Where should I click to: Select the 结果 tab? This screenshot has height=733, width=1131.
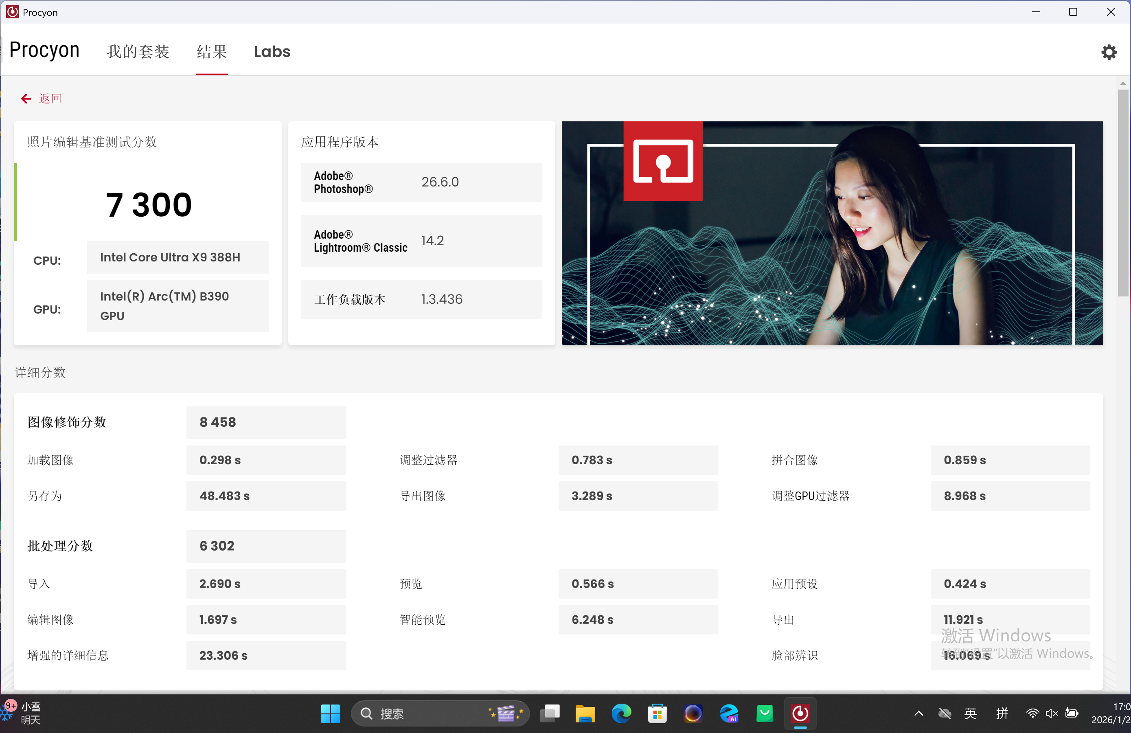(x=212, y=51)
